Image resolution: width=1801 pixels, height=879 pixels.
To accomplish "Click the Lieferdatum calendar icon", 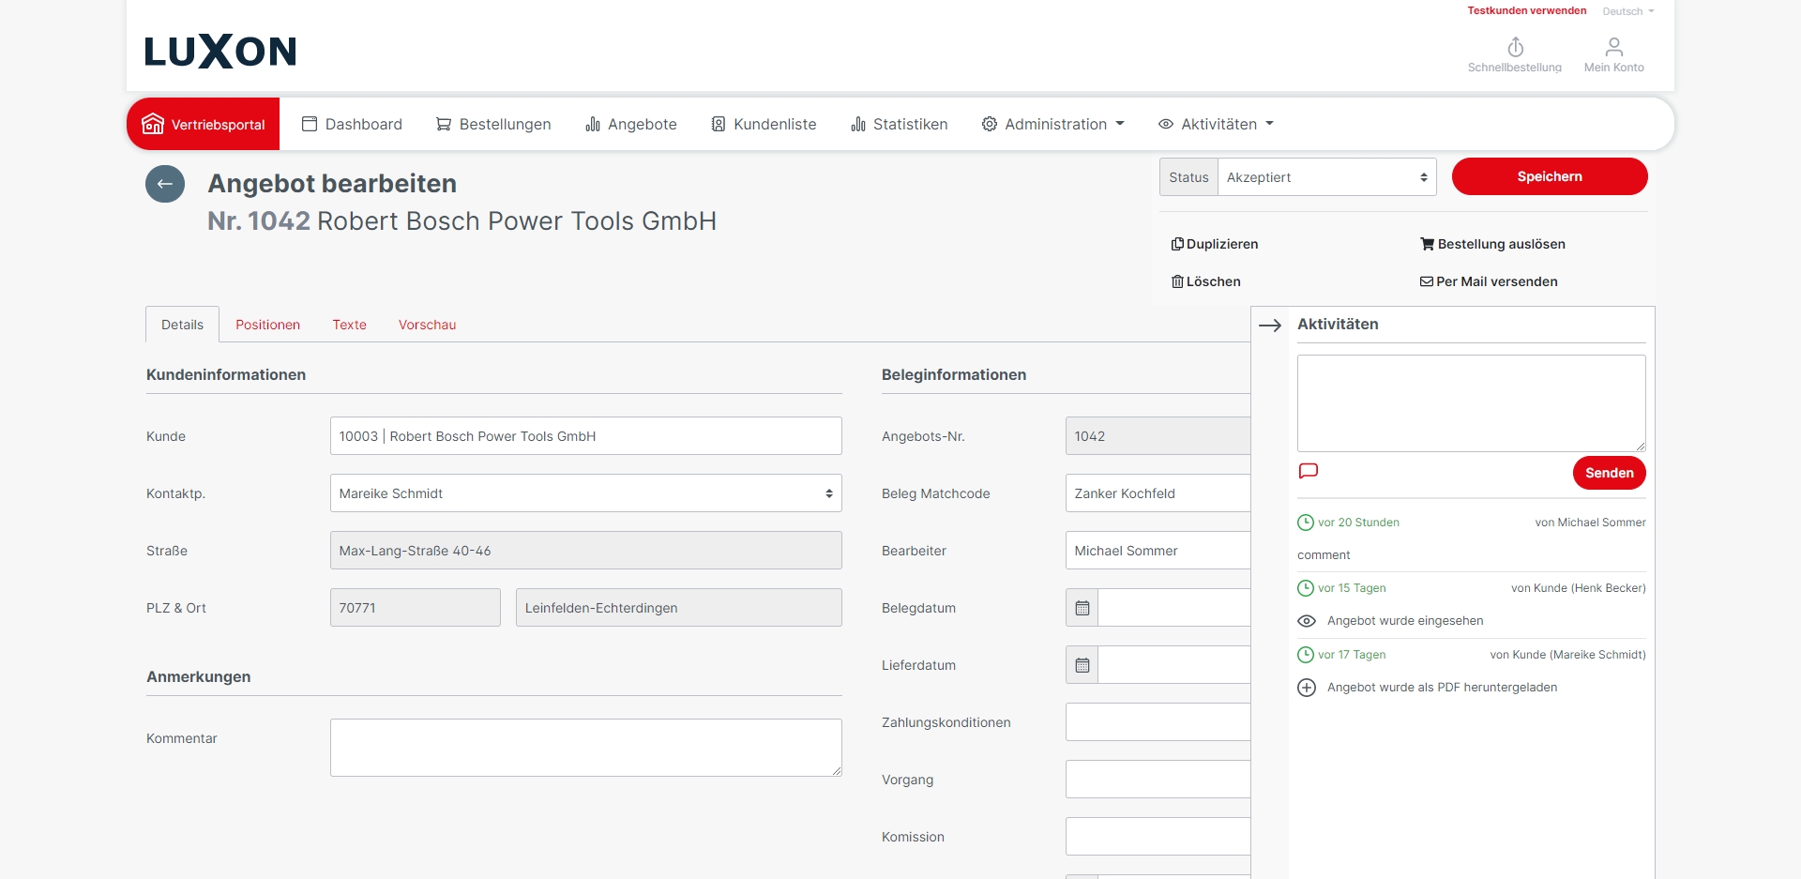I will [1082, 665].
